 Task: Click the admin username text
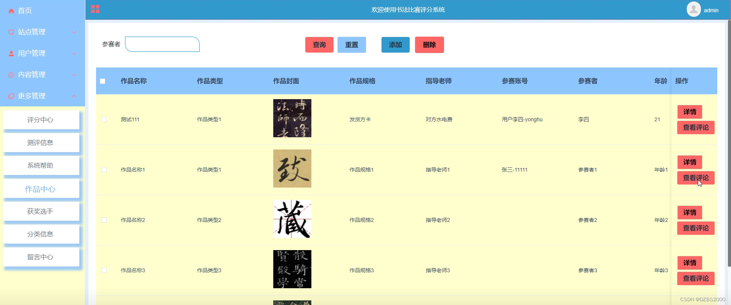711,10
